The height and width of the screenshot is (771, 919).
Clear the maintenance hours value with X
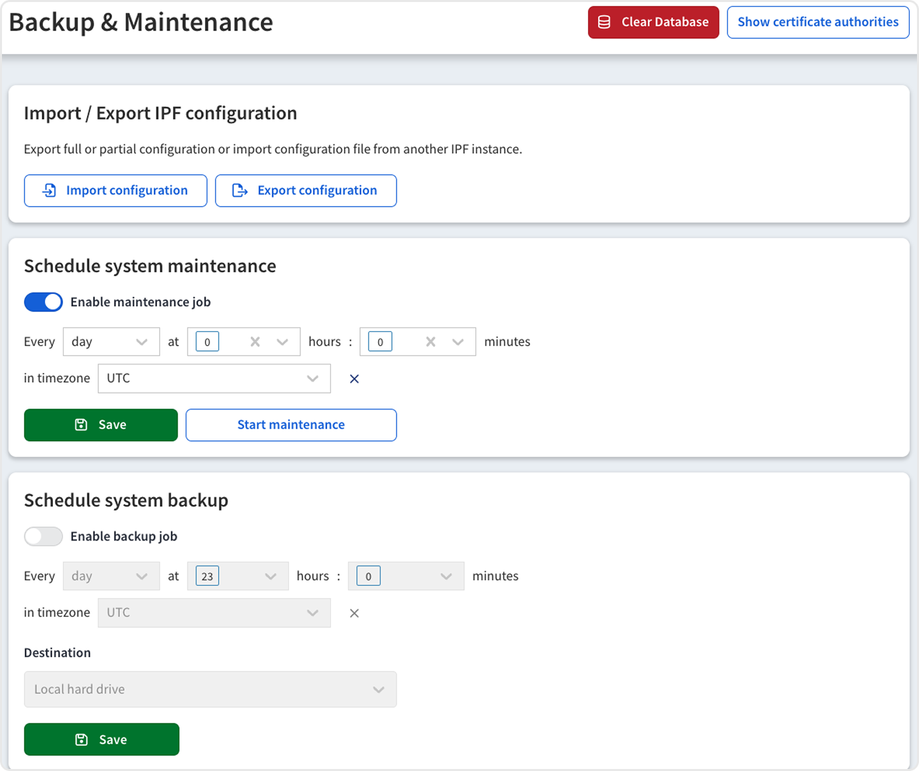[255, 342]
